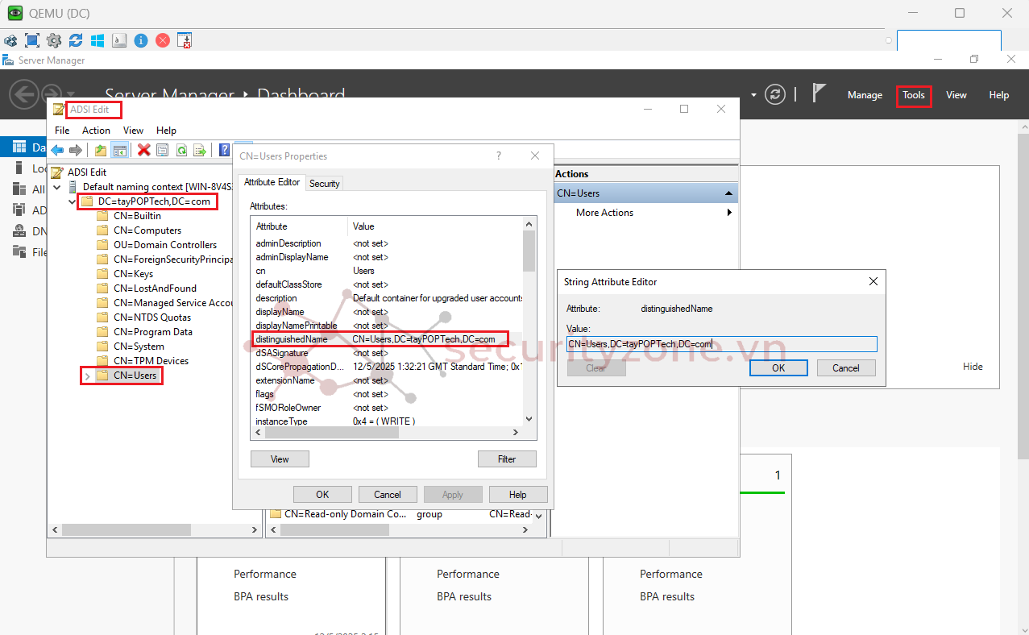The width and height of the screenshot is (1029, 635).
Task: Open the Tools menu in Server Manager
Action: pyautogui.click(x=913, y=95)
